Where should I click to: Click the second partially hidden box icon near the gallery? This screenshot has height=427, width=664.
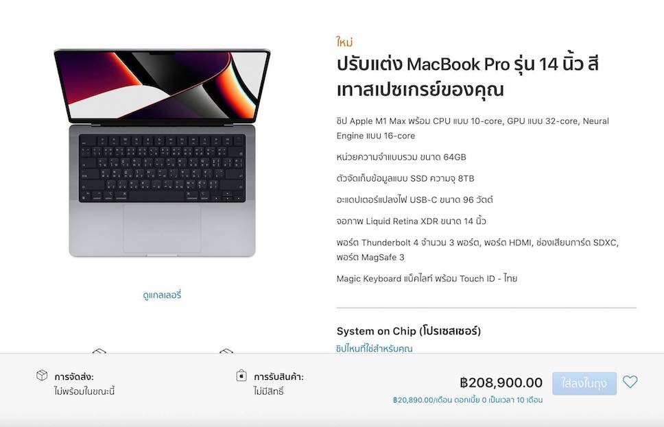pos(226,351)
